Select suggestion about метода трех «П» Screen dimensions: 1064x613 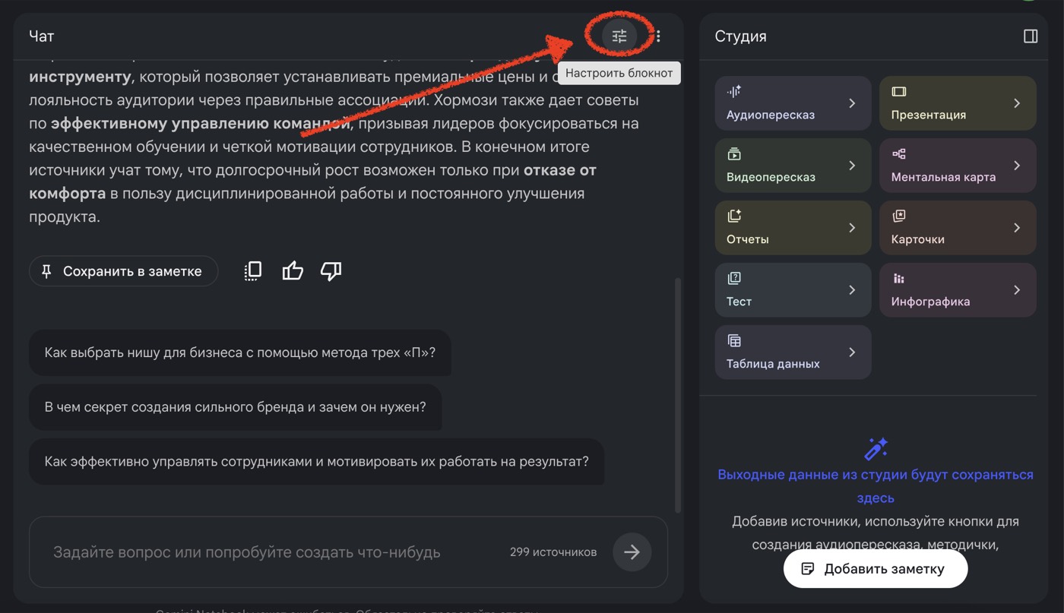(x=240, y=352)
